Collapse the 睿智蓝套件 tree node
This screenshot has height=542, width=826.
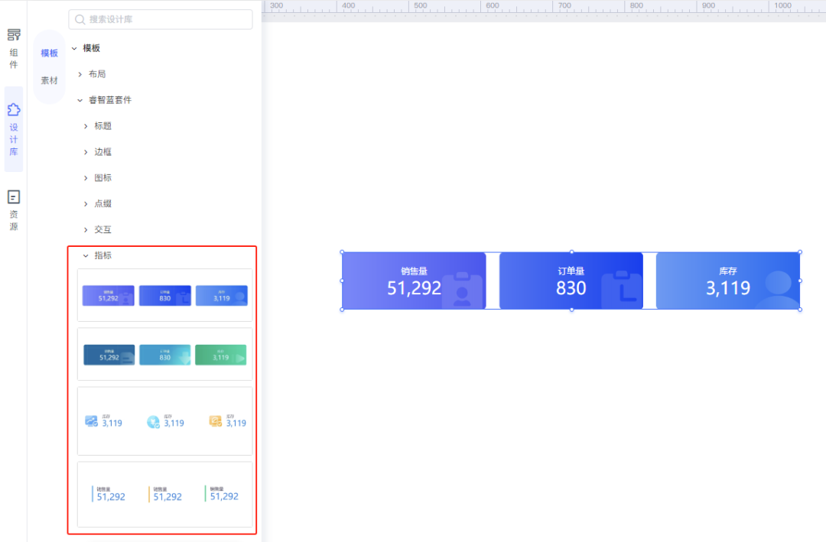tap(80, 100)
